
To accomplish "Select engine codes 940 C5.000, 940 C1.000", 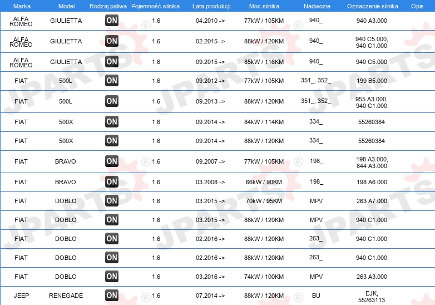I will [x=372, y=42].
